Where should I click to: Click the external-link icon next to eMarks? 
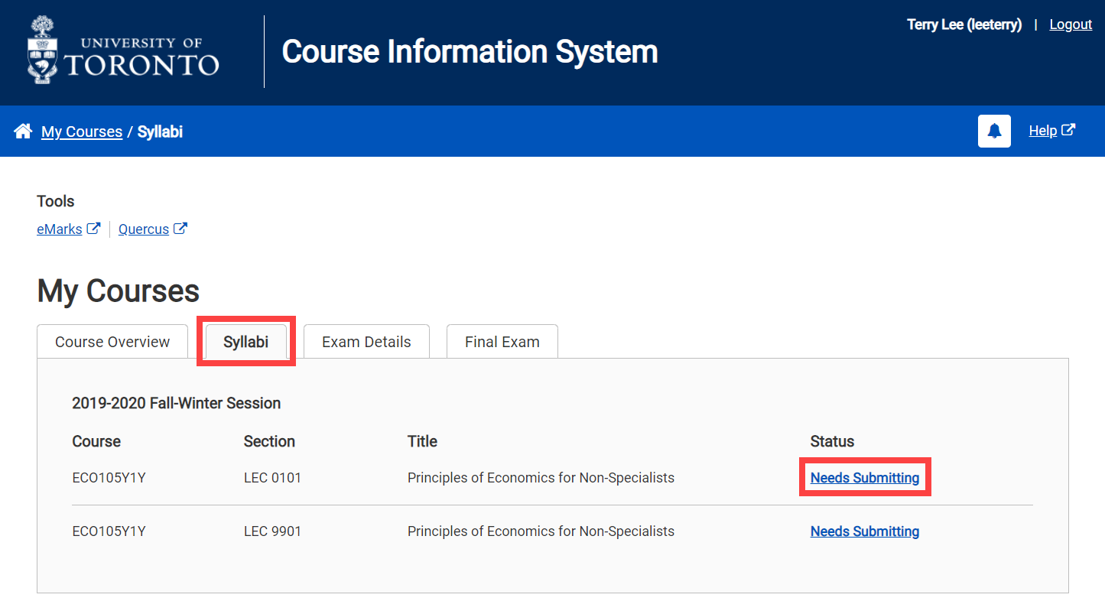(93, 229)
